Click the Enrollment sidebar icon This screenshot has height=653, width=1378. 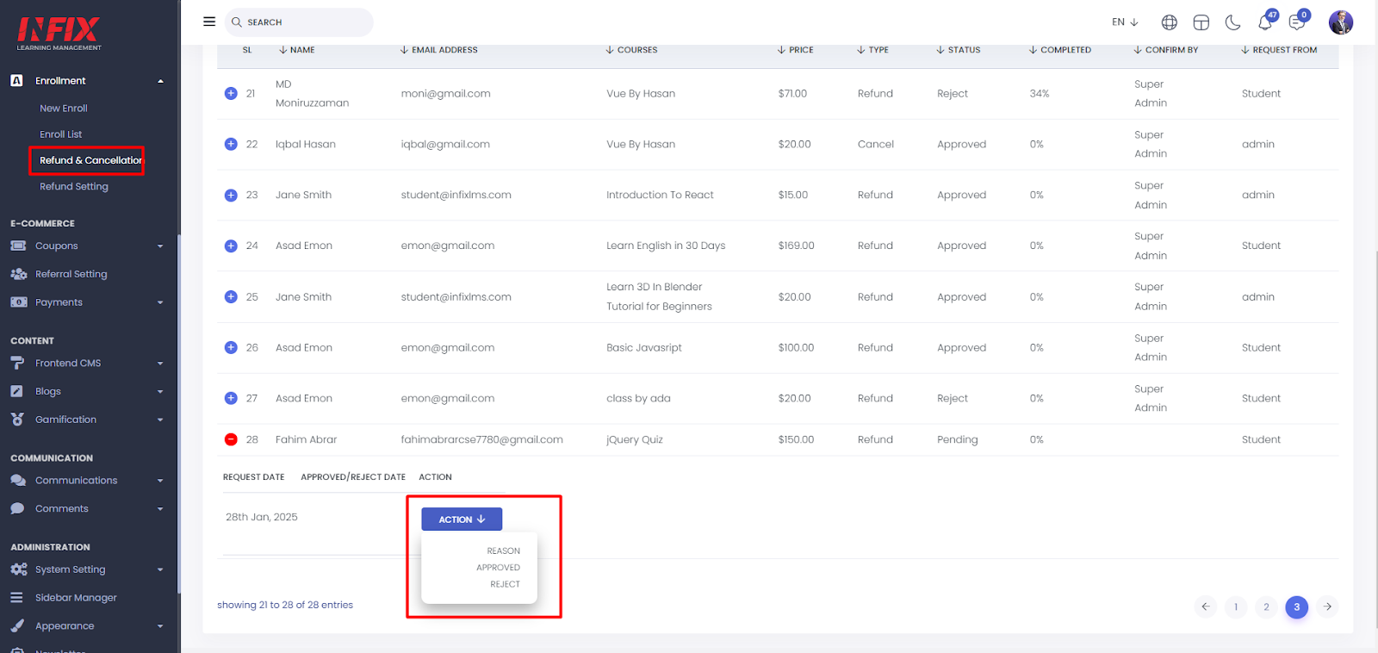tap(16, 80)
